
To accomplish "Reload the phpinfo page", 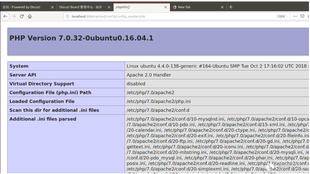I will (x=22, y=16).
